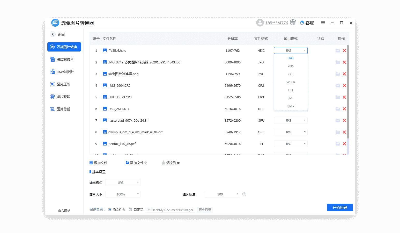Open output format dropdown for pentax_k70_46.pef
Screen dimensions: 400x233
(291, 144)
